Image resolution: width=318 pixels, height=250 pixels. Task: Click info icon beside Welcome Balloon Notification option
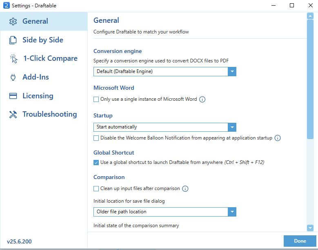coord(278,138)
